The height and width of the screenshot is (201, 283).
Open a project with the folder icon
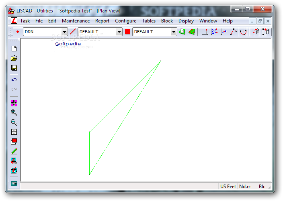(x=14, y=58)
